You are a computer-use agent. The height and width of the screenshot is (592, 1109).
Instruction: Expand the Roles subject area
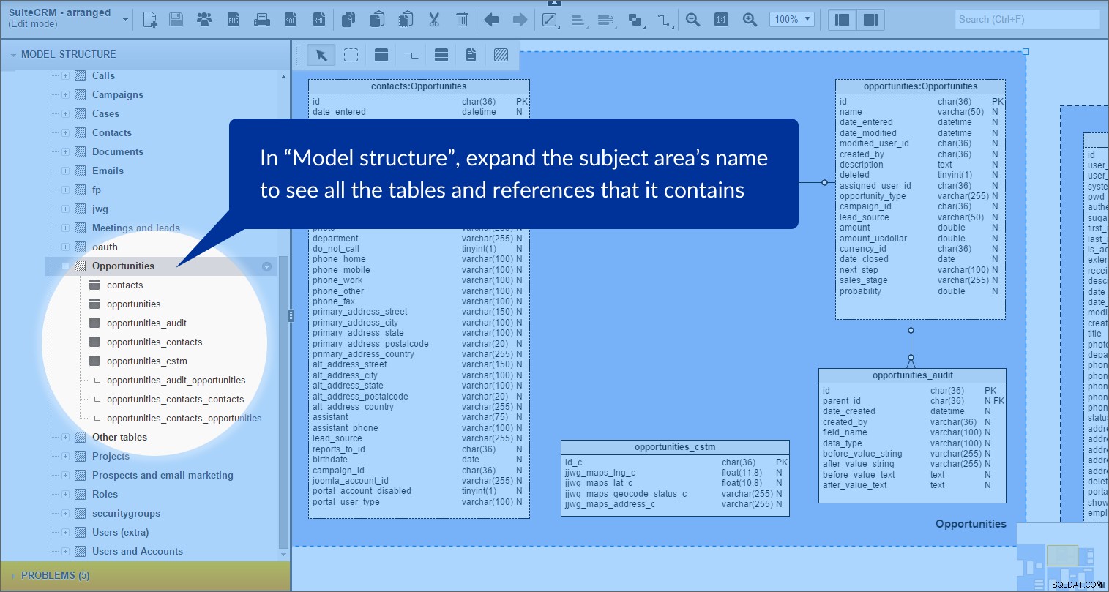pos(65,495)
